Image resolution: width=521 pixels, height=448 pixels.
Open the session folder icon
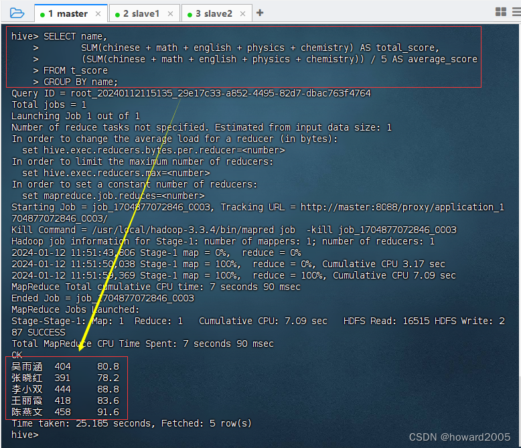(17, 13)
